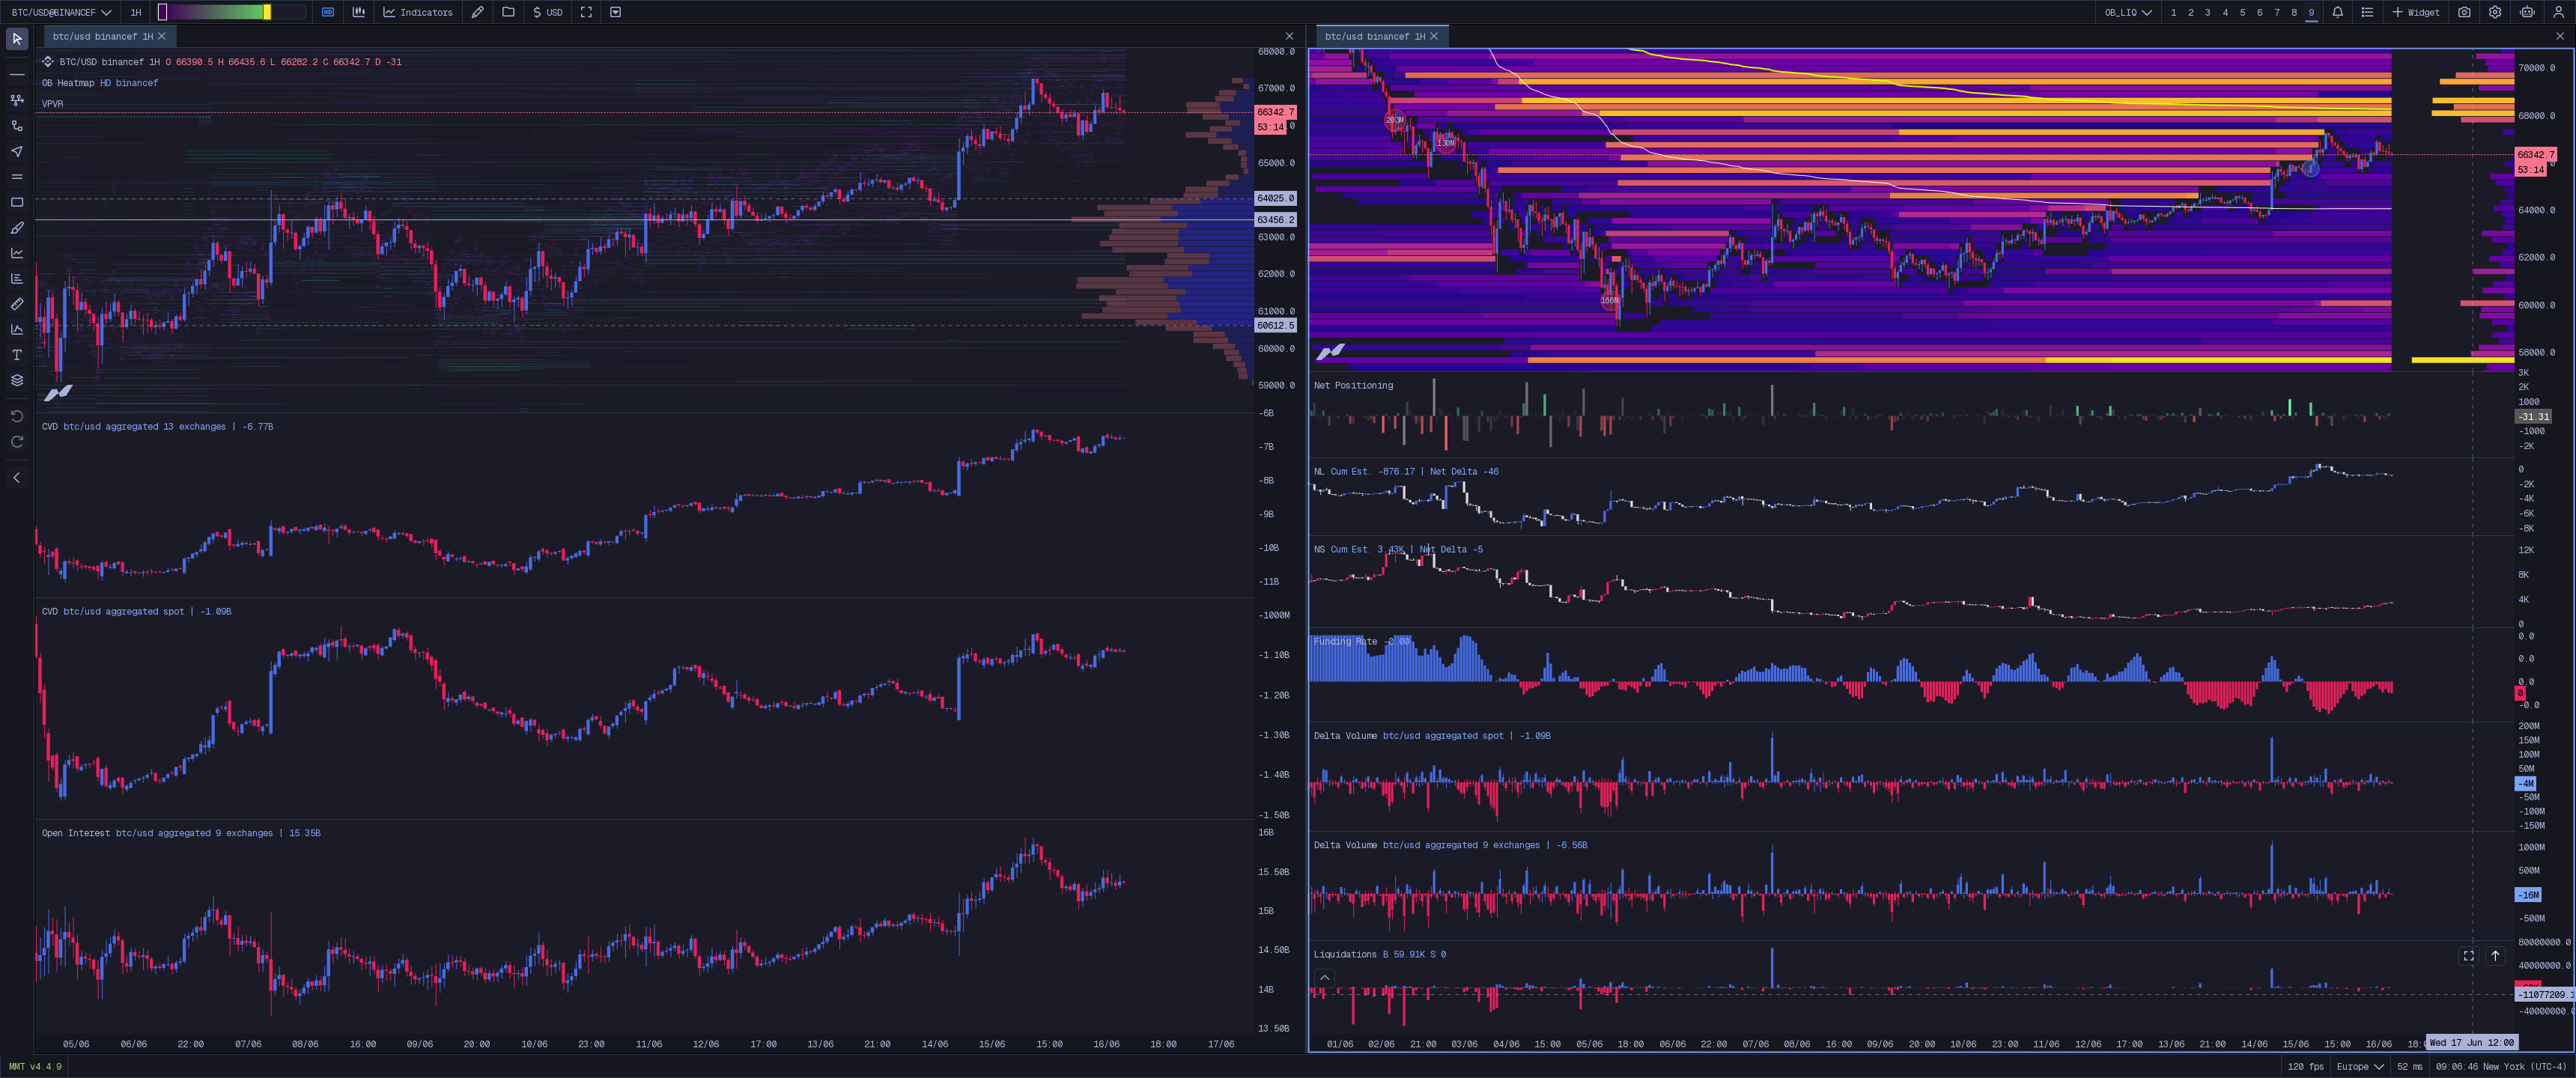Click the pencil draw icon in top toolbar
Viewport: 2576px width, 1078px height.
pos(478,12)
